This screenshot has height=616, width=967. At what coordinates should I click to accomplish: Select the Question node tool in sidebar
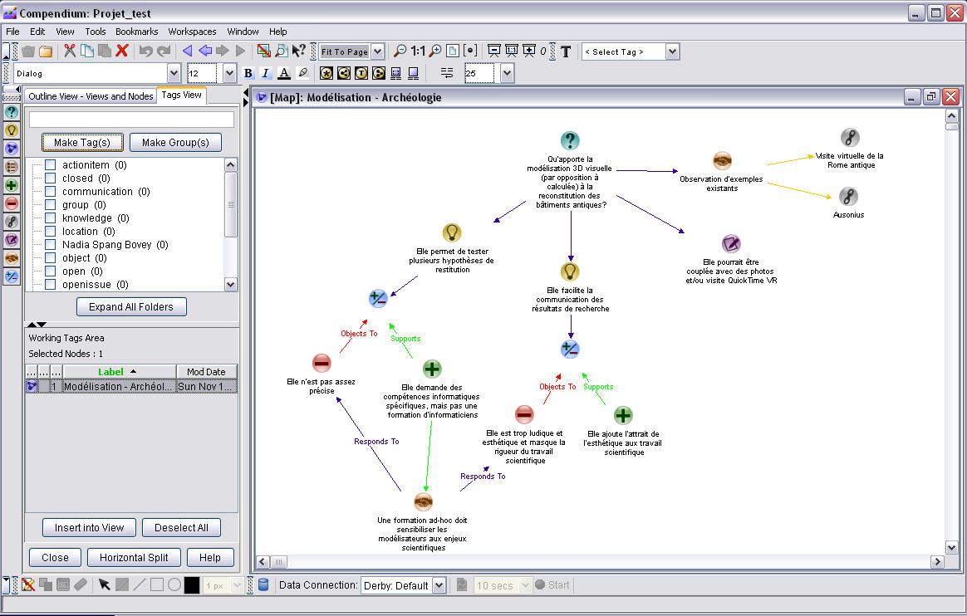[x=12, y=112]
